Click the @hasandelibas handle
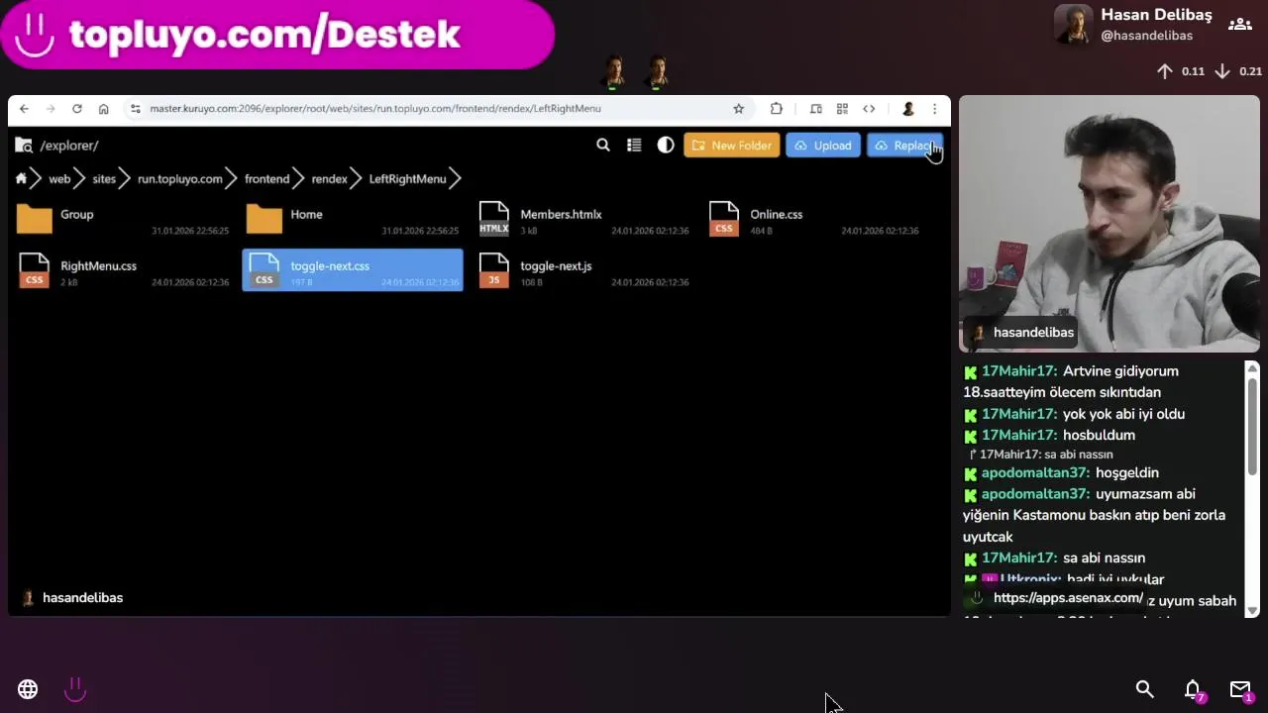 1146,36
